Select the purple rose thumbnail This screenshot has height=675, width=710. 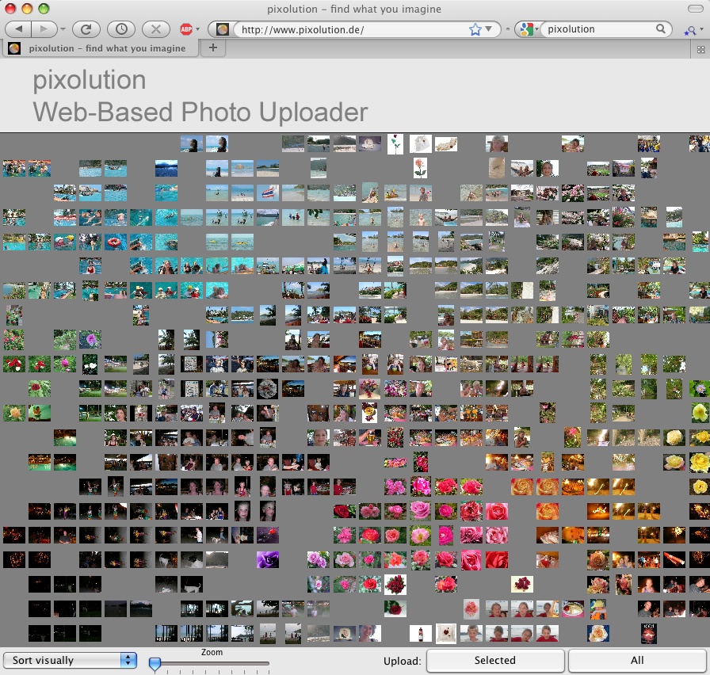[268, 560]
